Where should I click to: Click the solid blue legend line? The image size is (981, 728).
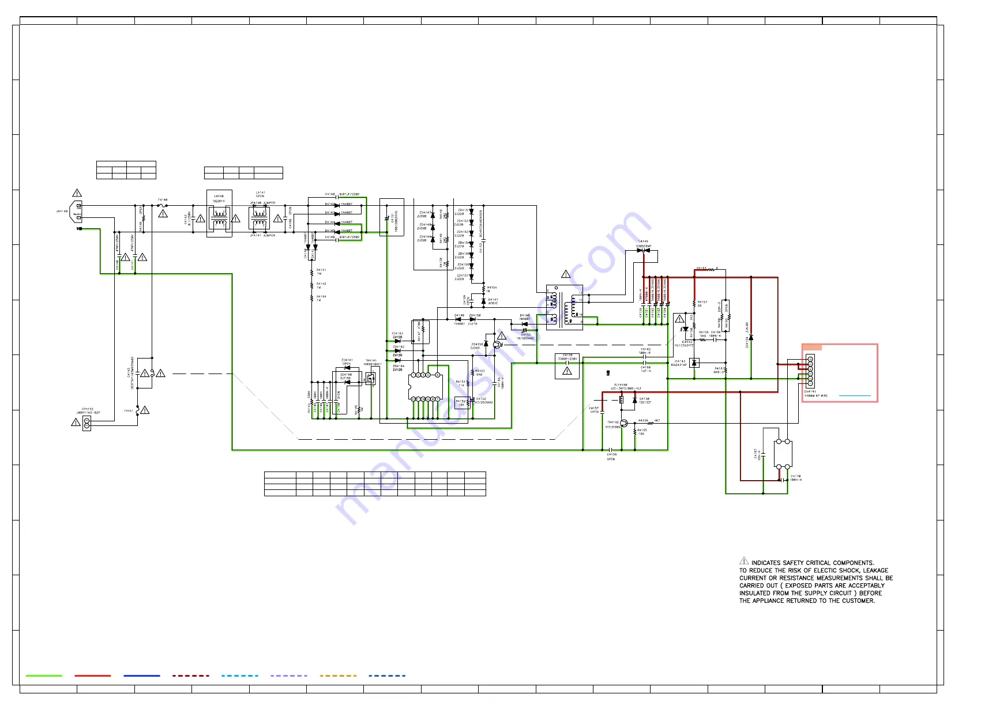click(x=142, y=676)
